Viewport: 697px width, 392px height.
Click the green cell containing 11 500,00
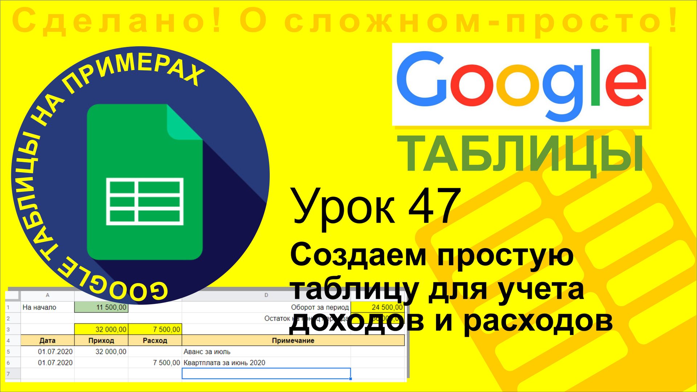102,308
